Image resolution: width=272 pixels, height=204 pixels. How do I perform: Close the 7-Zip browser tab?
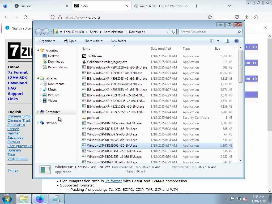tap(127, 6)
